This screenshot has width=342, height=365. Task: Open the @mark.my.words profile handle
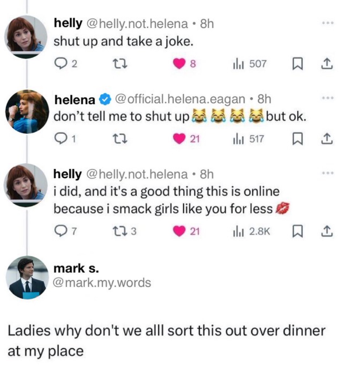102,283
